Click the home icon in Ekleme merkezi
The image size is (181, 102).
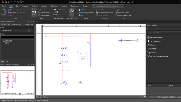(x=148, y=33)
